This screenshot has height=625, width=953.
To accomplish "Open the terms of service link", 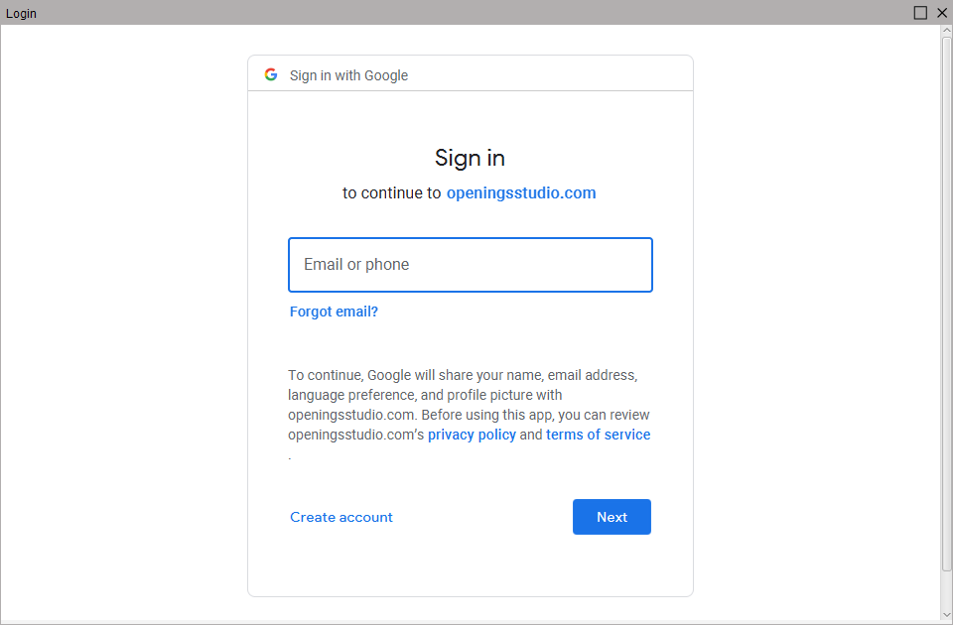I will pyautogui.click(x=598, y=435).
